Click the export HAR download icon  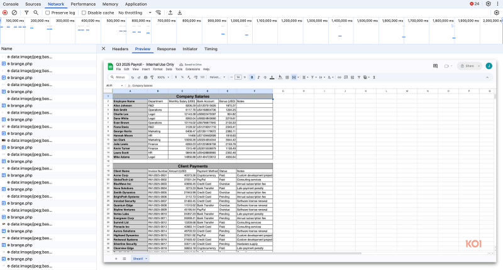point(180,13)
